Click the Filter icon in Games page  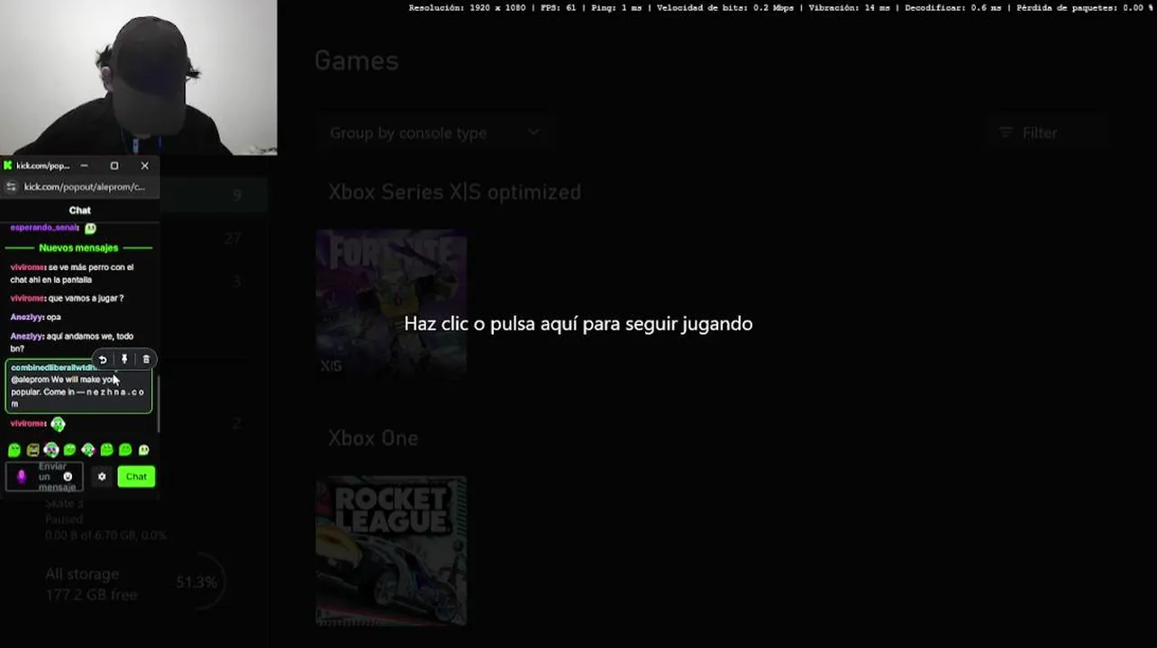1007,132
